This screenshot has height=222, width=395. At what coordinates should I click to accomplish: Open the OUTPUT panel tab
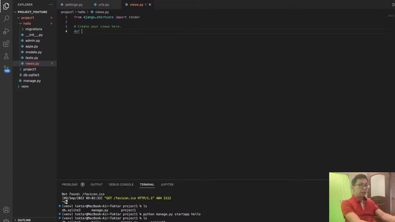tap(96, 184)
